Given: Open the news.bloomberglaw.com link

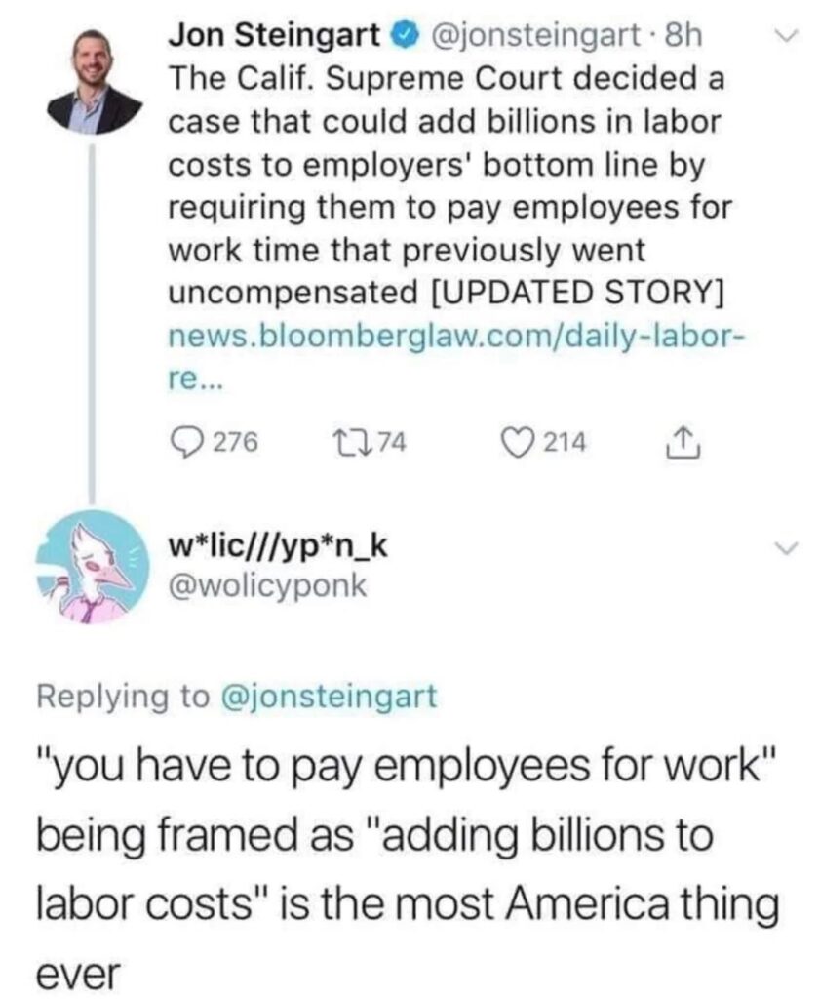Looking at the screenshot, I should point(454,355).
